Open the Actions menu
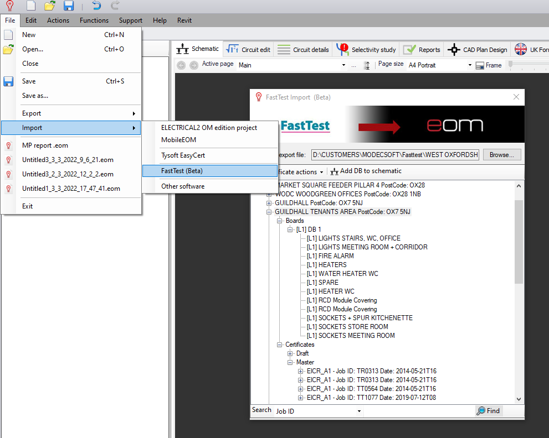The width and height of the screenshot is (549, 438). point(58,20)
